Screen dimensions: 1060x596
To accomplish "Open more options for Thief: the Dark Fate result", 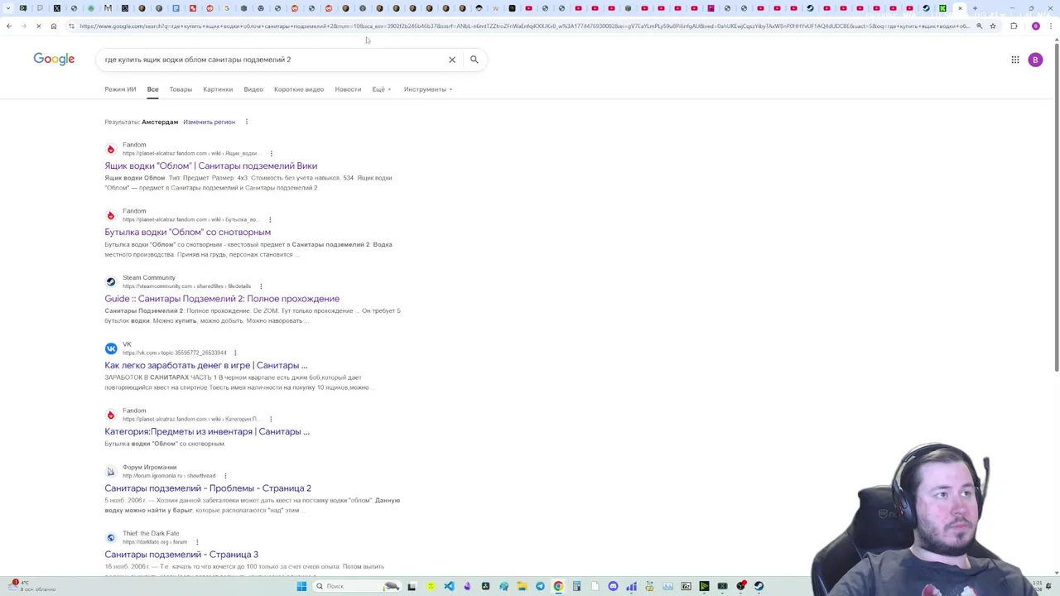I will coord(197,542).
